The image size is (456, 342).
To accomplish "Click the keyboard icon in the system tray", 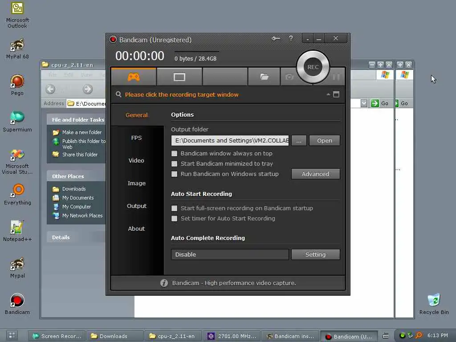I will coord(385,336).
